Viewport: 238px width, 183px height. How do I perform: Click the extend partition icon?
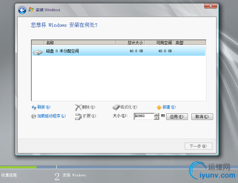[x=78, y=117]
